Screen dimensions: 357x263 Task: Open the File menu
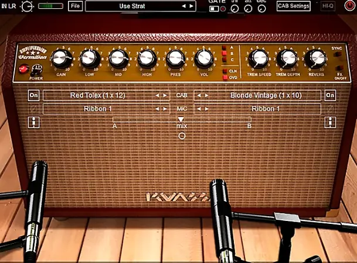click(75, 6)
